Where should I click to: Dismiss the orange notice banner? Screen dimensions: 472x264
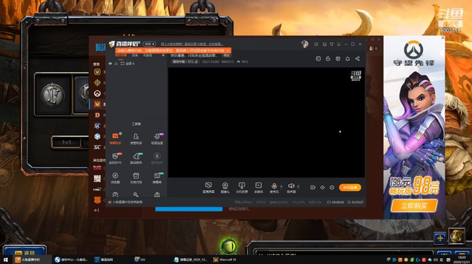(x=228, y=50)
